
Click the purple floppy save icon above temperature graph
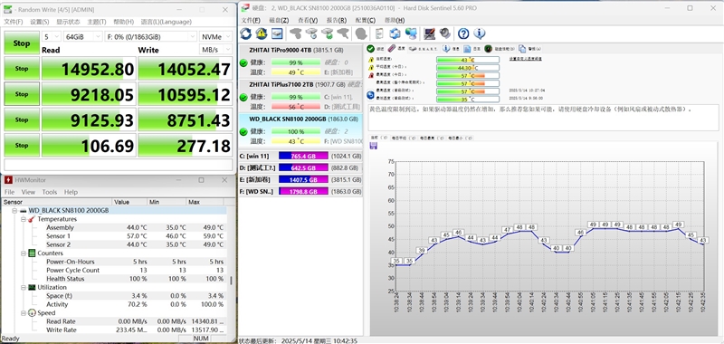[x=374, y=146]
